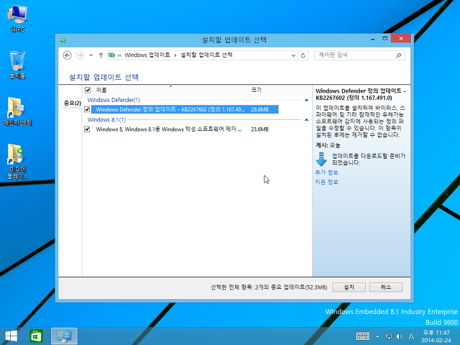The width and height of the screenshot is (460, 345).
Task: Toggle the select-all checkbox in header
Action: pyautogui.click(x=88, y=90)
